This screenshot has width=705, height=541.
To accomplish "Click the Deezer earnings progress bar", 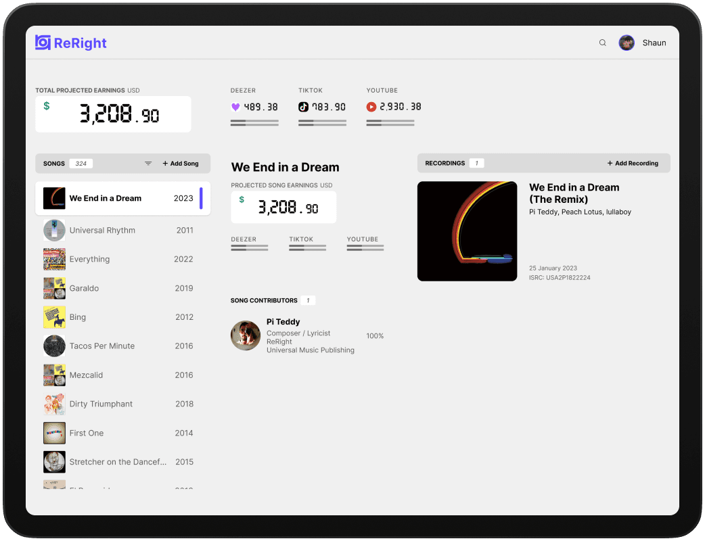I will click(254, 122).
